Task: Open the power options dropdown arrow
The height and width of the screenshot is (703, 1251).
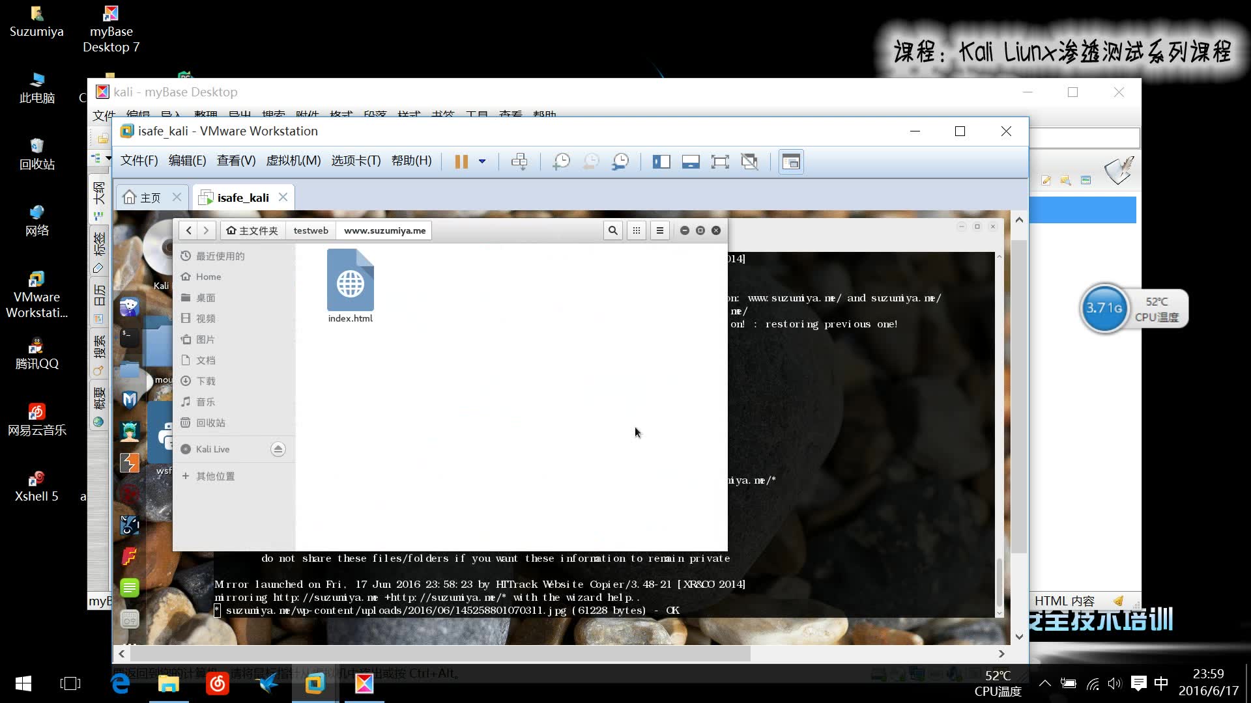Action: [x=482, y=161]
